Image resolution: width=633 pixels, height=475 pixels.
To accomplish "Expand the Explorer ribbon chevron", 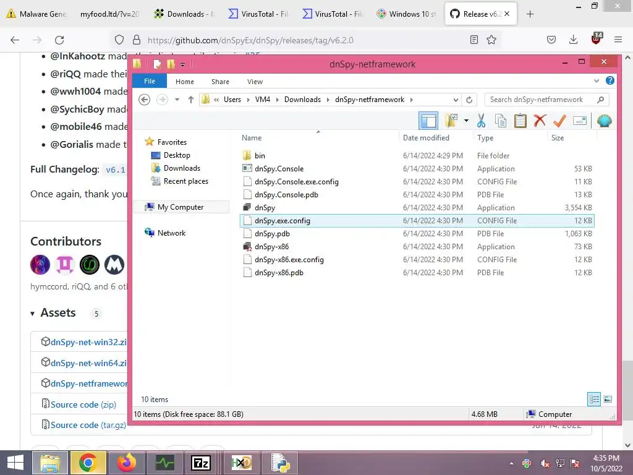I will (597, 81).
